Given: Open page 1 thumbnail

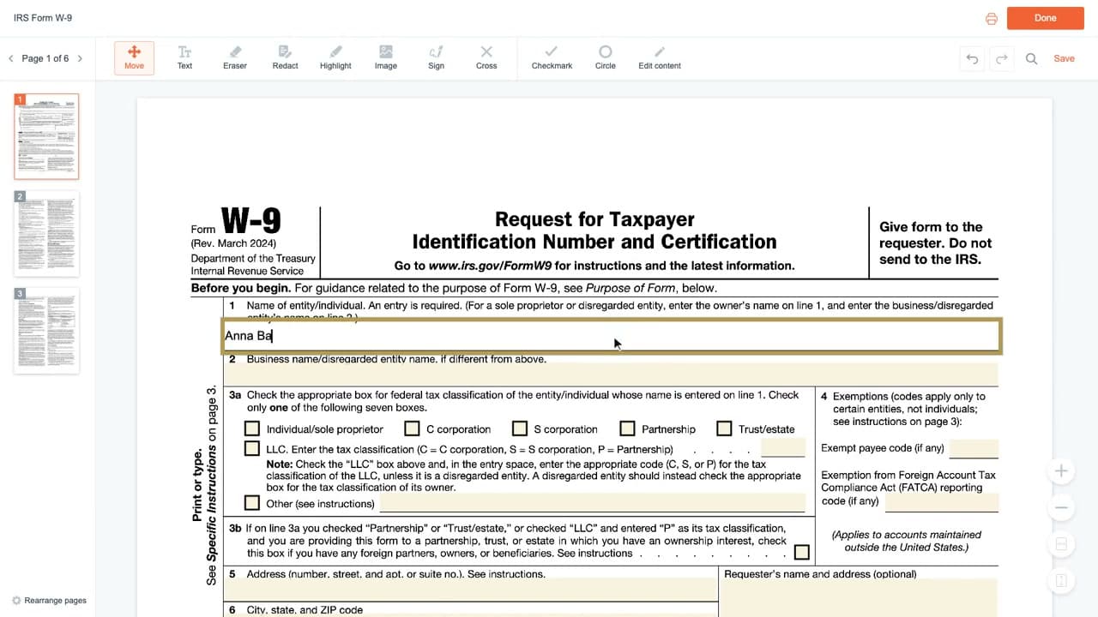Looking at the screenshot, I should pyautogui.click(x=46, y=136).
